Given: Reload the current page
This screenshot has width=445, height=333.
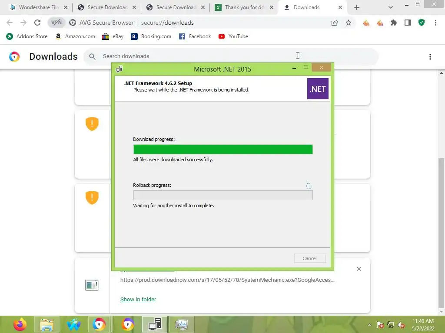Looking at the screenshot, I should 37,23.
